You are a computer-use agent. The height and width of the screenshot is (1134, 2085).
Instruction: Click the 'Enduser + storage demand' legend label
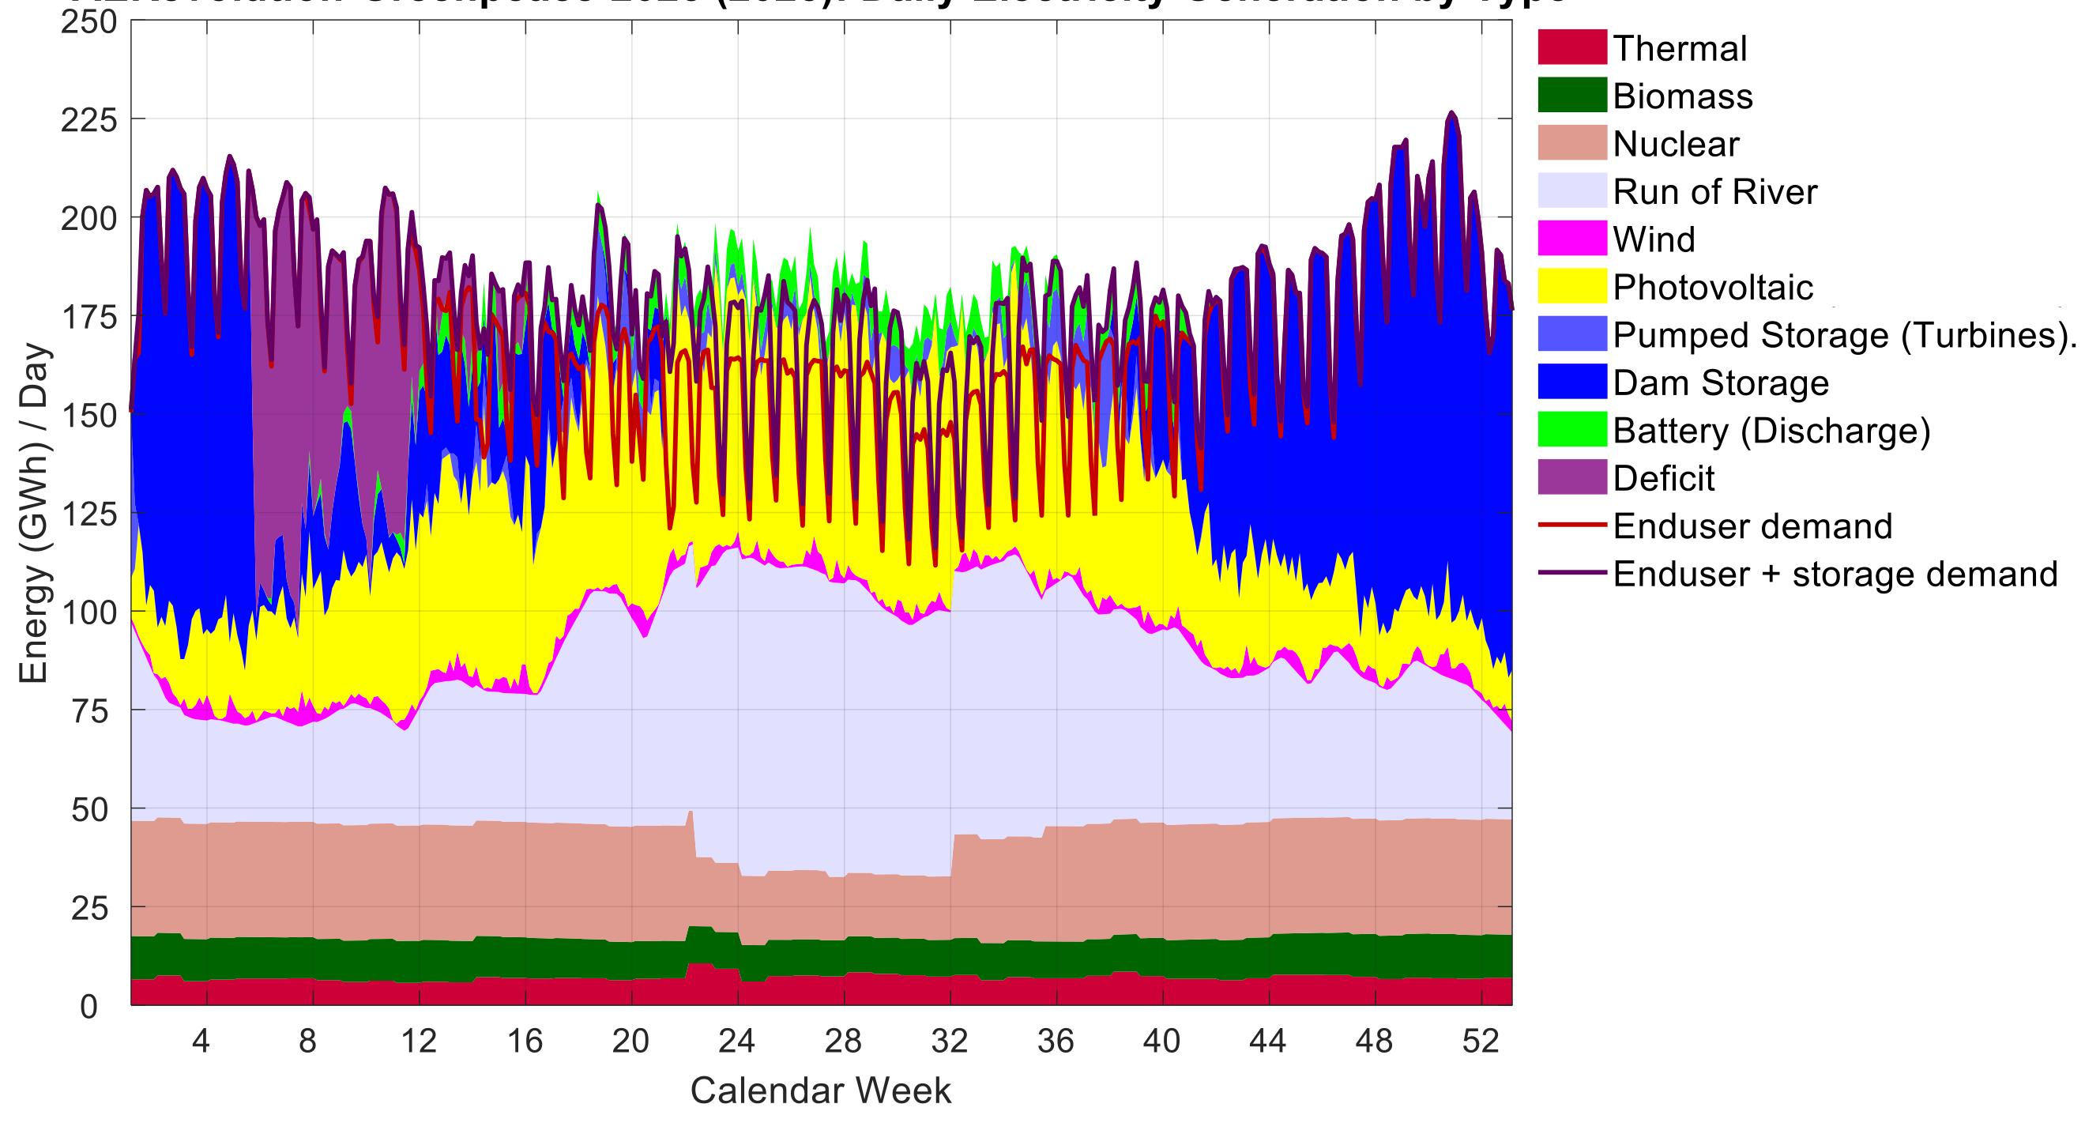[x=1834, y=574]
